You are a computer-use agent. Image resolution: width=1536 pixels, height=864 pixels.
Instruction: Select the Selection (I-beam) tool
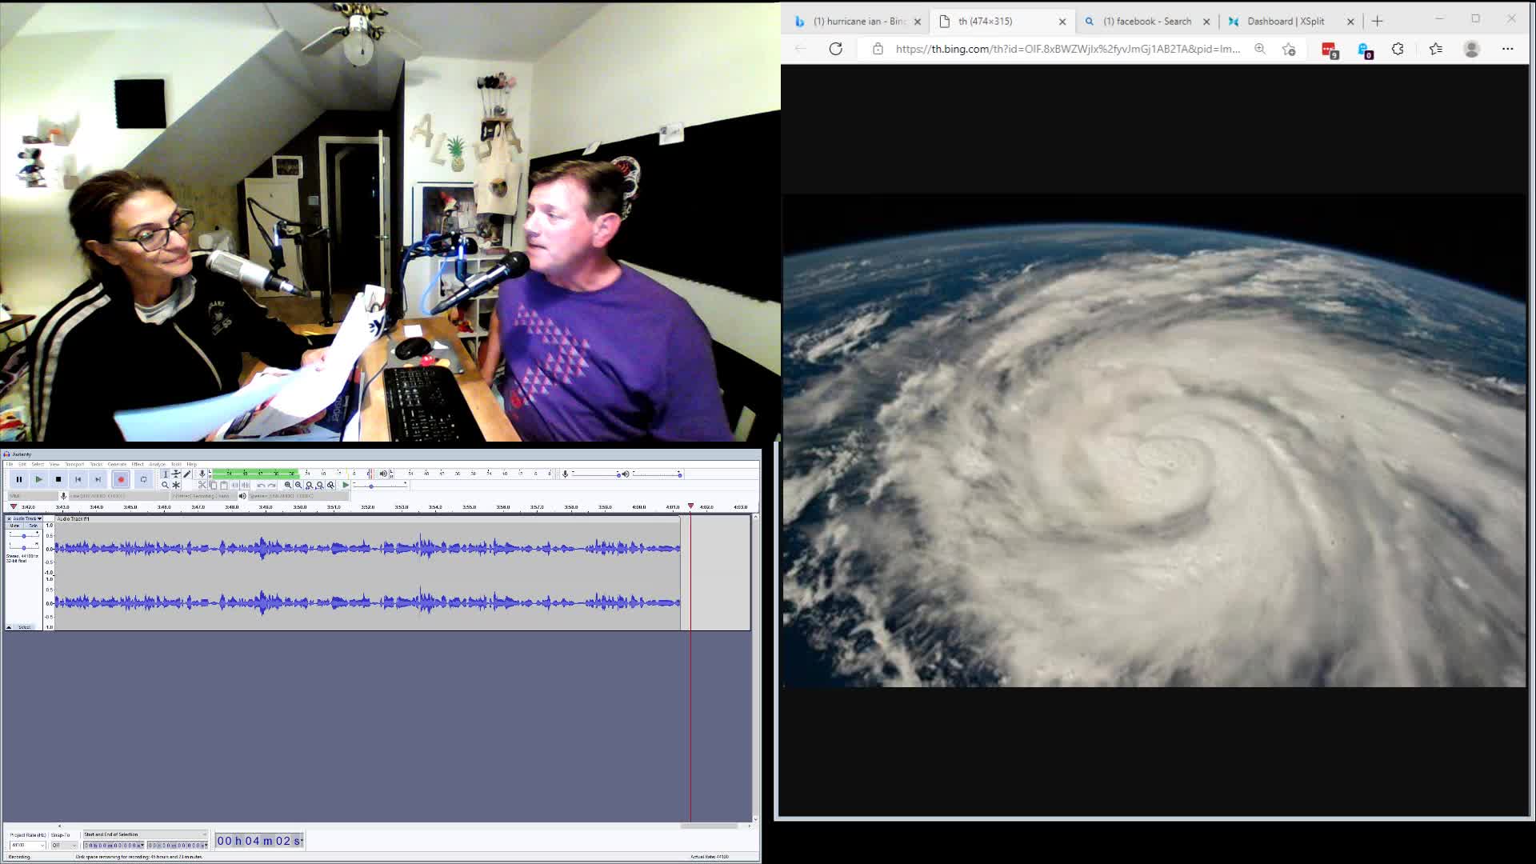[165, 474]
